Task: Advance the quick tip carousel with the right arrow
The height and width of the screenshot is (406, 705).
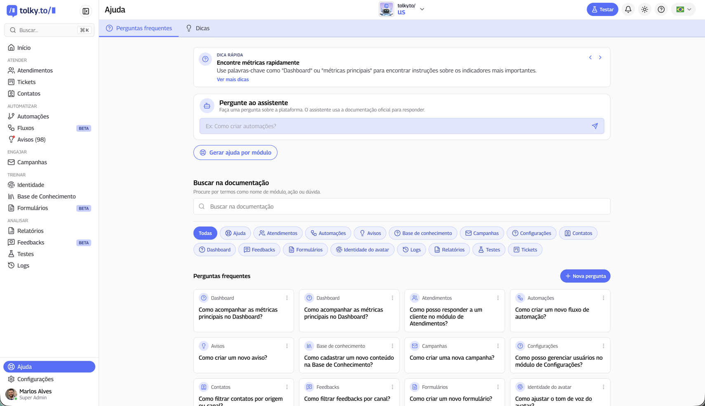Action: (600, 57)
